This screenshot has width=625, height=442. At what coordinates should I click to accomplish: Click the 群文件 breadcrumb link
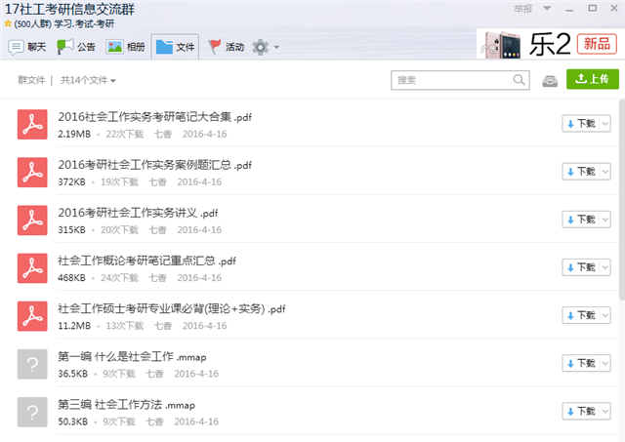coord(31,80)
